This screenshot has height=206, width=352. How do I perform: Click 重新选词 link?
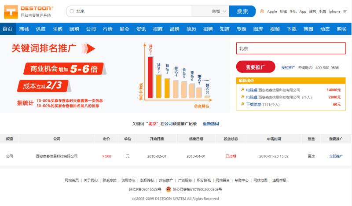[211, 124]
